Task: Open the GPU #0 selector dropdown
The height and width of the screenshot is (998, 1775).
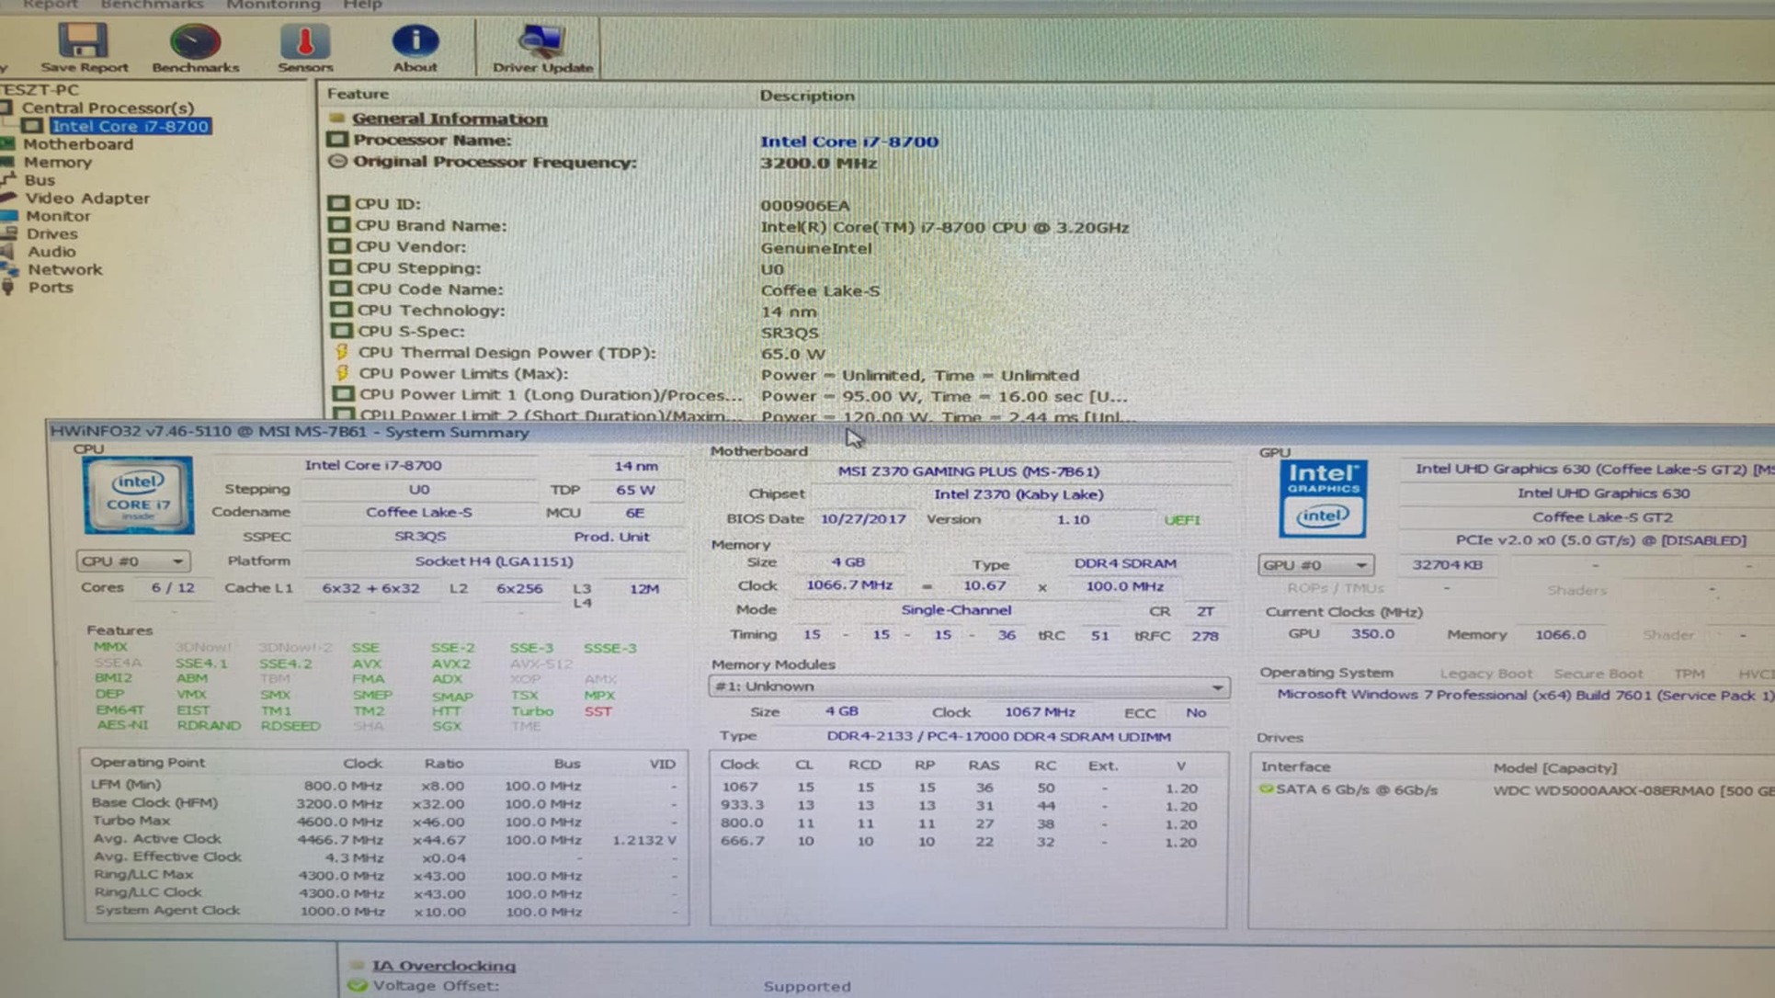Action: [x=1314, y=565]
